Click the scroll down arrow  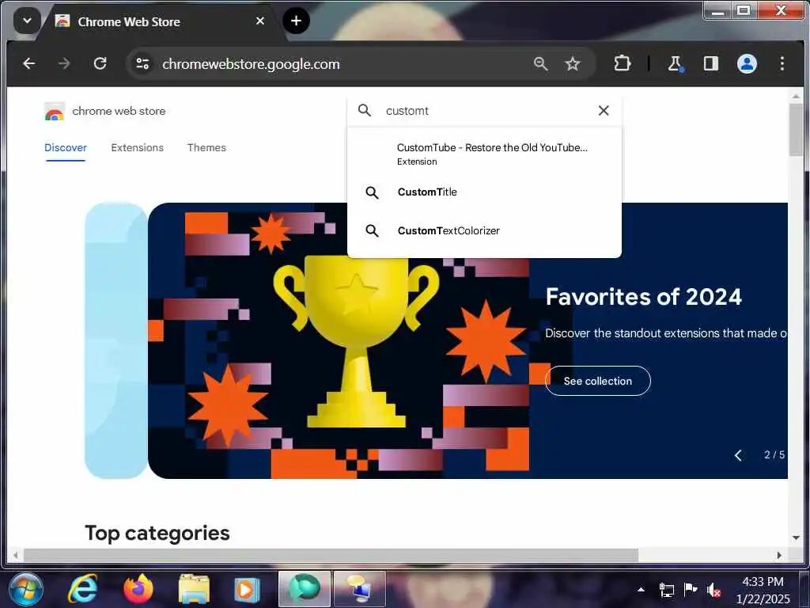(x=796, y=538)
